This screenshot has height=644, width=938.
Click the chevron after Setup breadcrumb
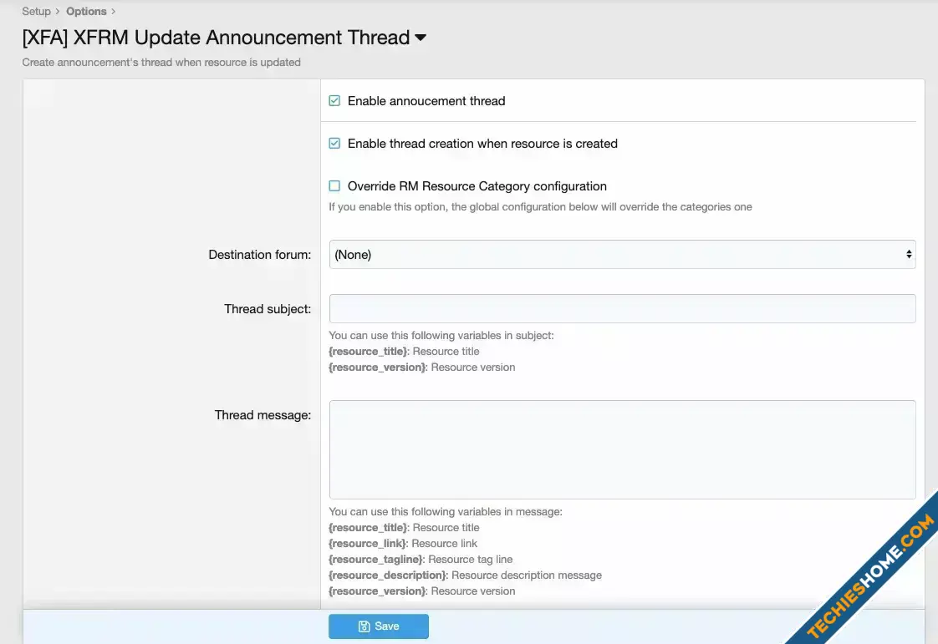[58, 12]
